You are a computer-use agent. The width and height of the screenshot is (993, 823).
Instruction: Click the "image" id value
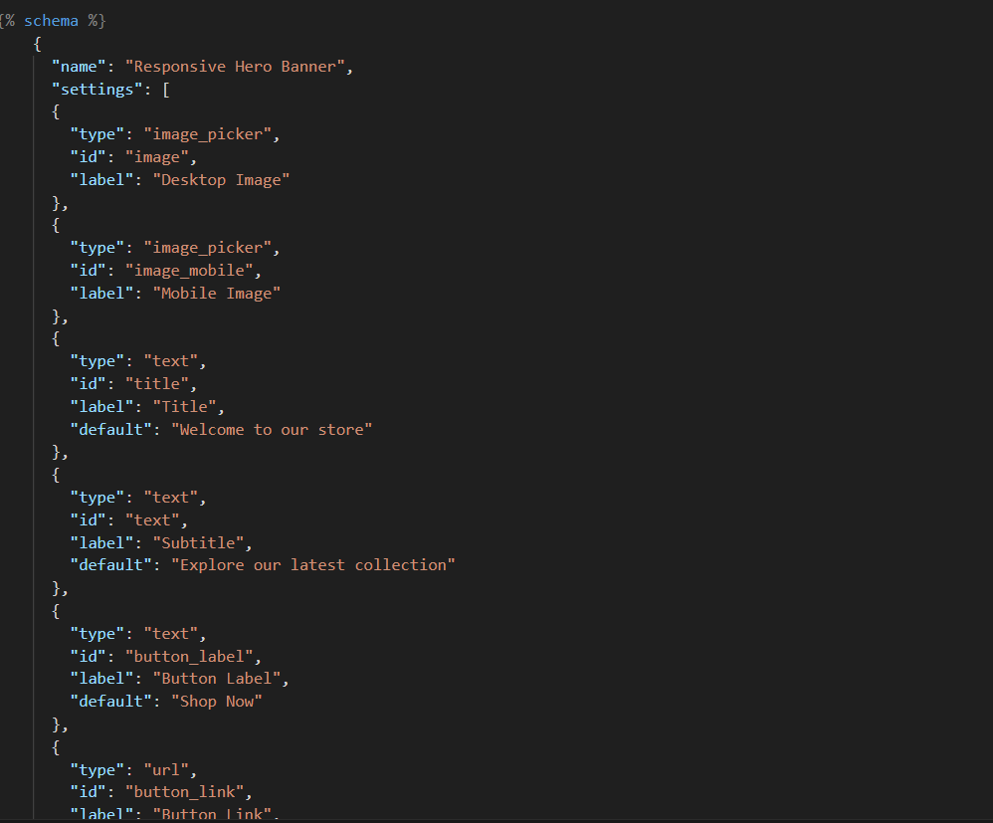[x=157, y=157]
